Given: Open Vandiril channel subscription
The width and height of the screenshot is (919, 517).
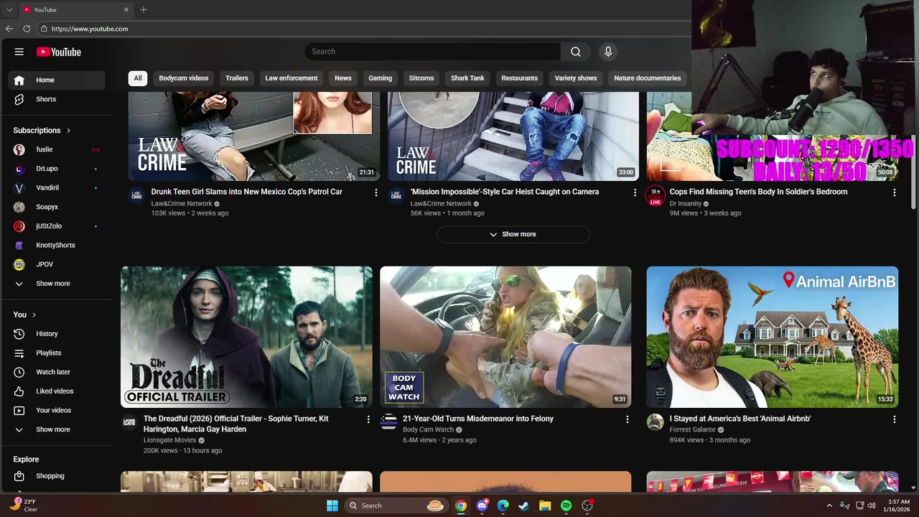Looking at the screenshot, I should [x=57, y=188].
